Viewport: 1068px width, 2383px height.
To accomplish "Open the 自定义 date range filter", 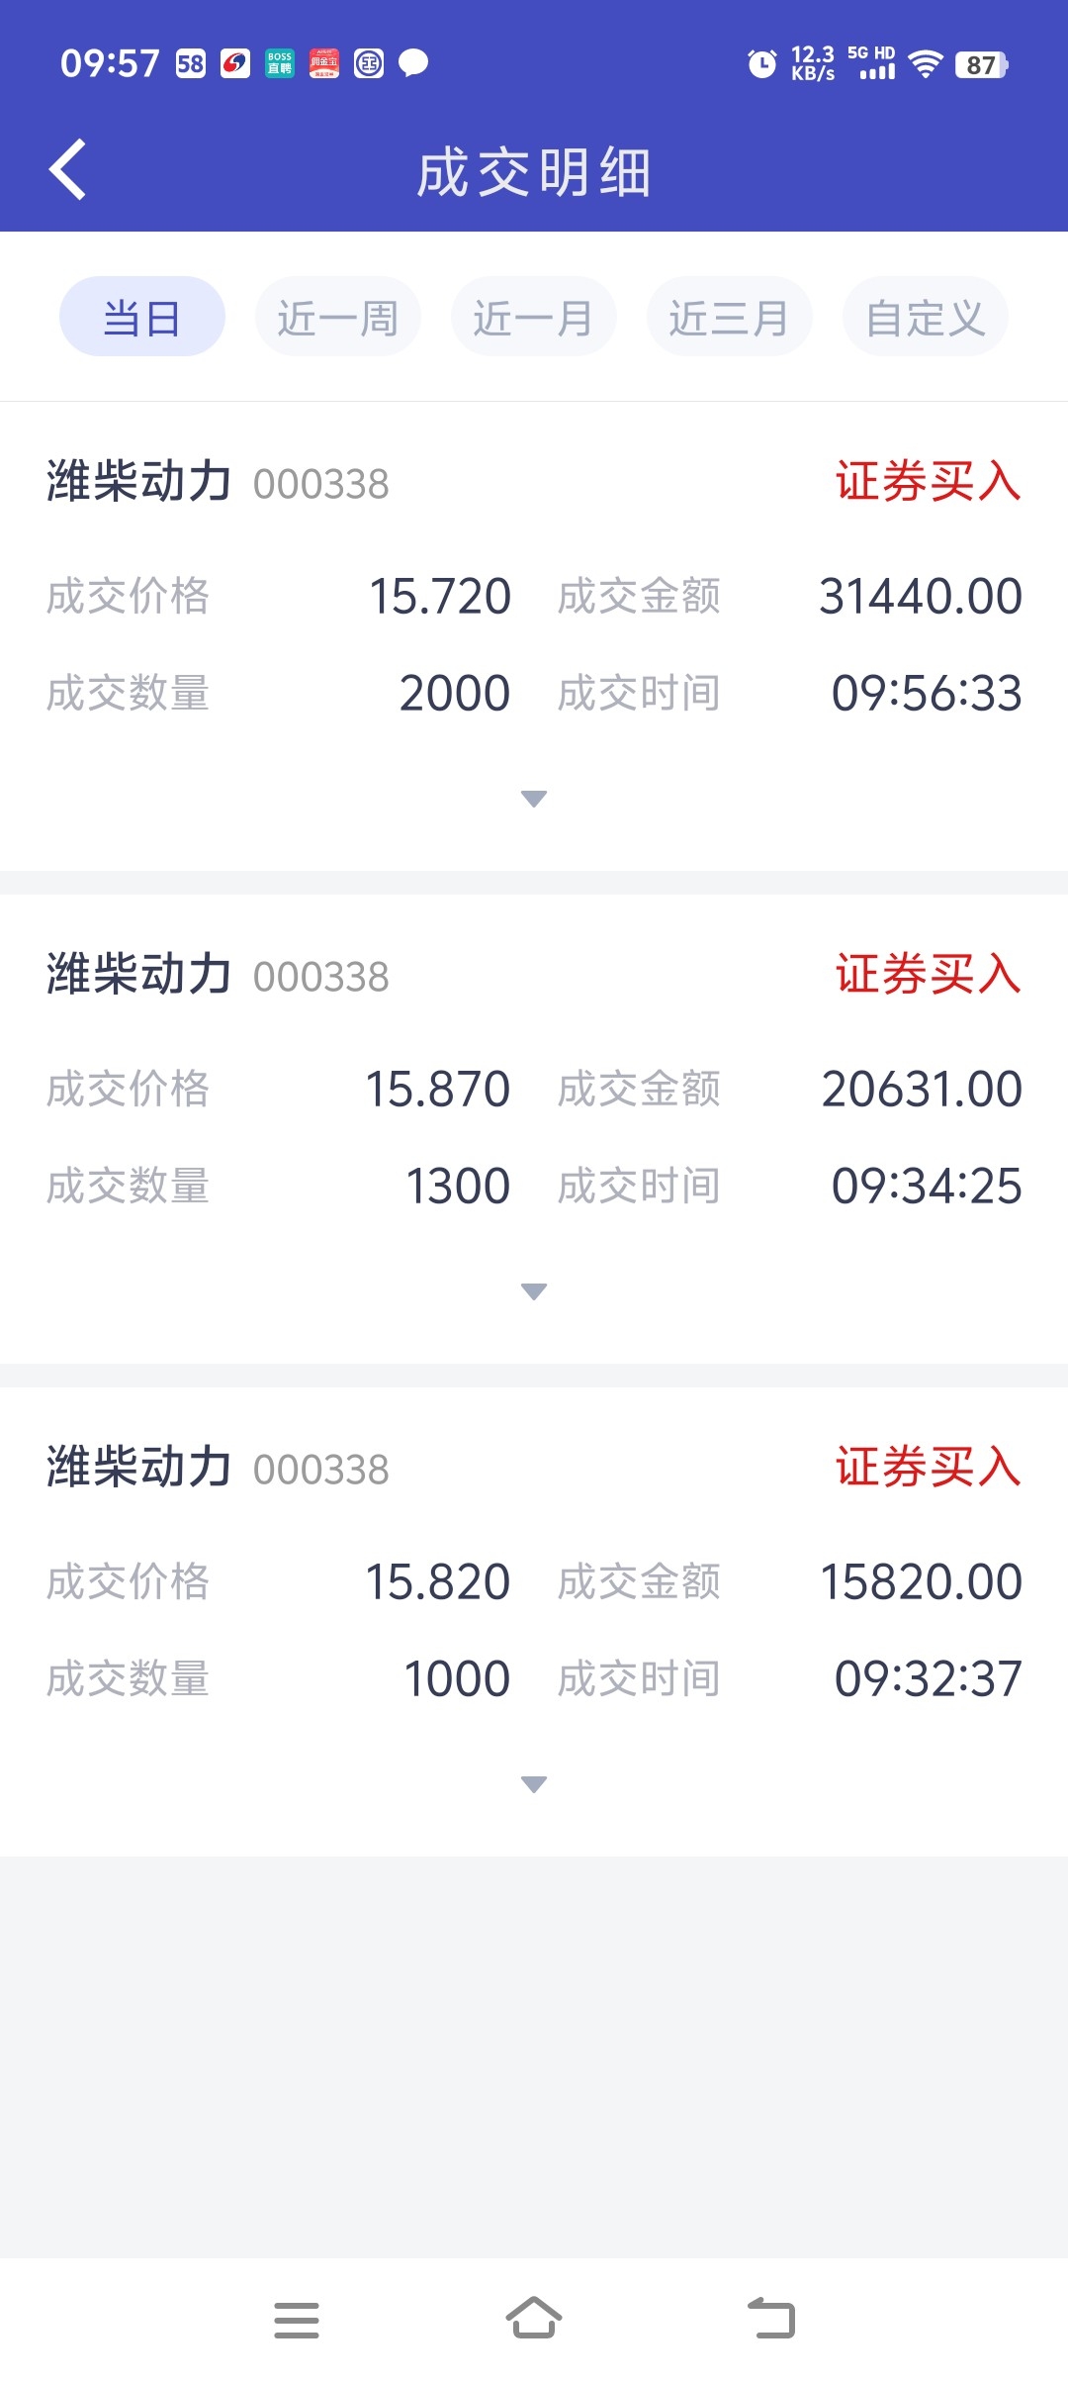I will pos(926,317).
